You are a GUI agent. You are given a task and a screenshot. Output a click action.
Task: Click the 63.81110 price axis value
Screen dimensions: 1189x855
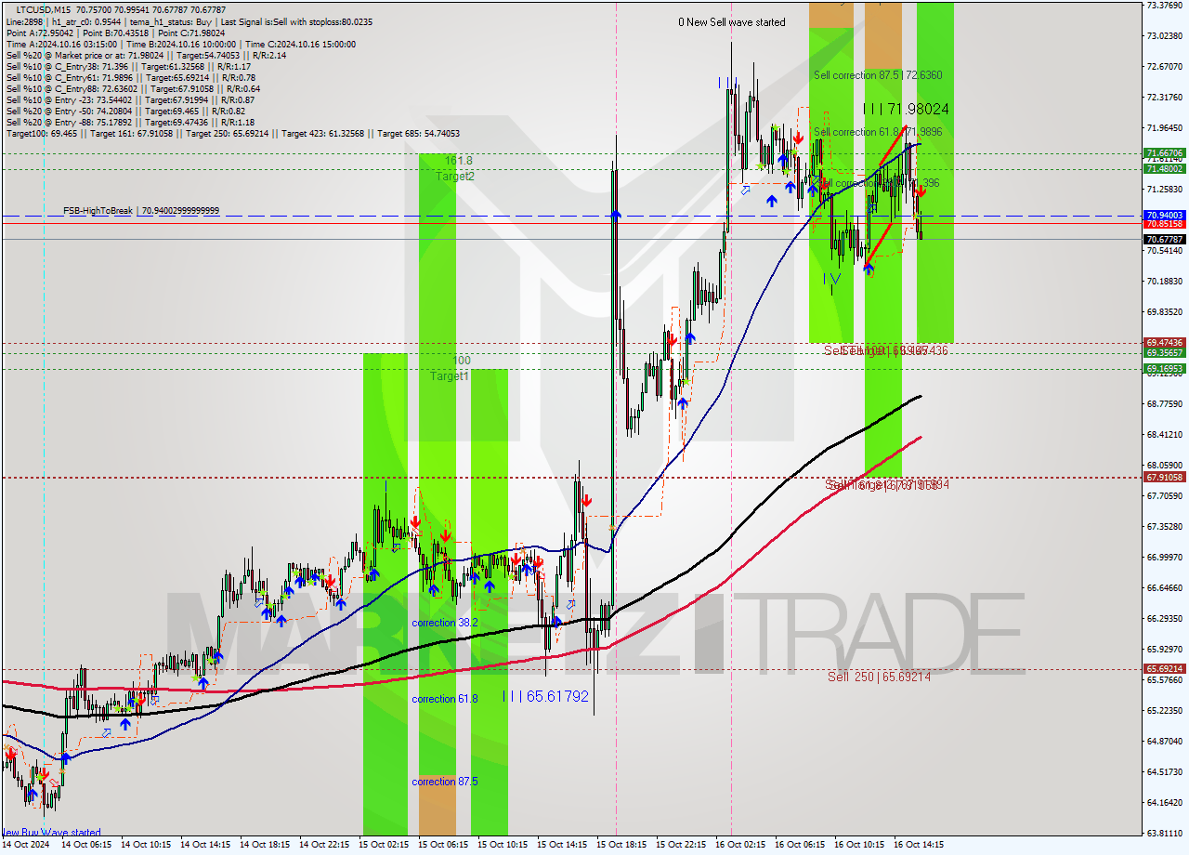(x=1164, y=833)
